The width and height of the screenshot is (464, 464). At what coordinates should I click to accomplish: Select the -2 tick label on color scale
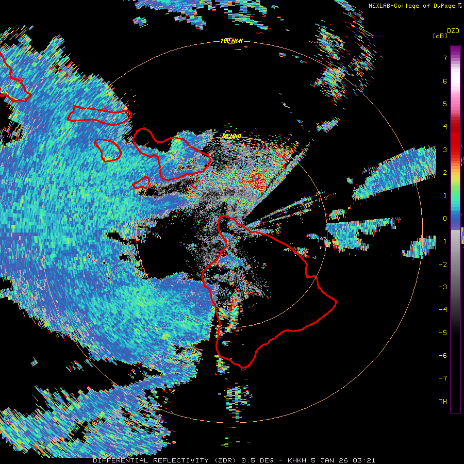pyautogui.click(x=443, y=264)
